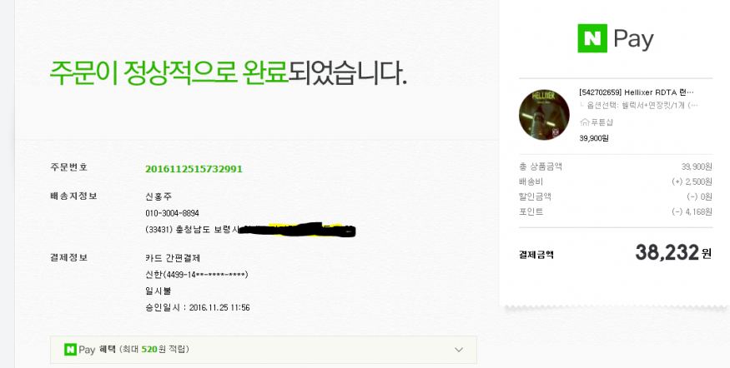
Task: Click the N icon in the 혜택 bar
Action: [x=71, y=350]
